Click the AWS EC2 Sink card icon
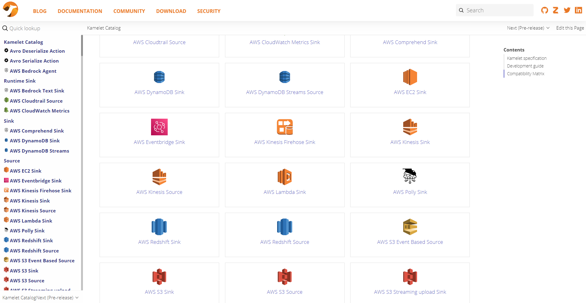Screen dimensions: 586x303 click(x=410, y=77)
